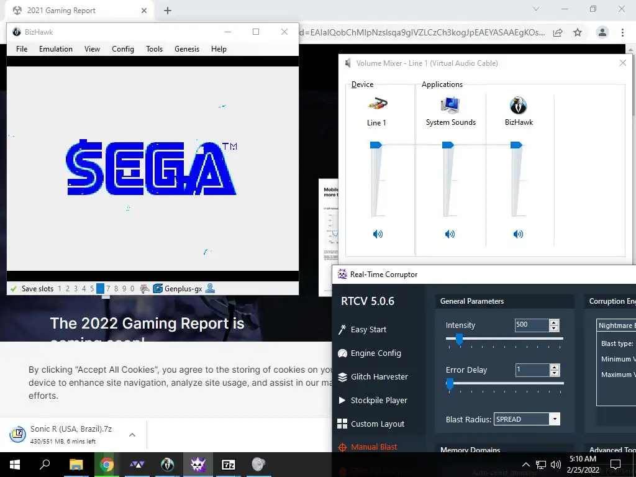Open Windows Start menu
Image resolution: width=636 pixels, height=477 pixels.
[x=15, y=465]
